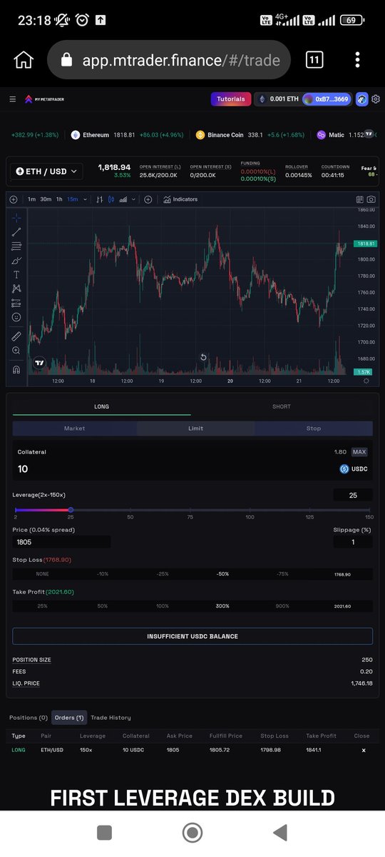Open settings gear in app header
Viewport: 385px width, 857px height.
click(x=376, y=99)
